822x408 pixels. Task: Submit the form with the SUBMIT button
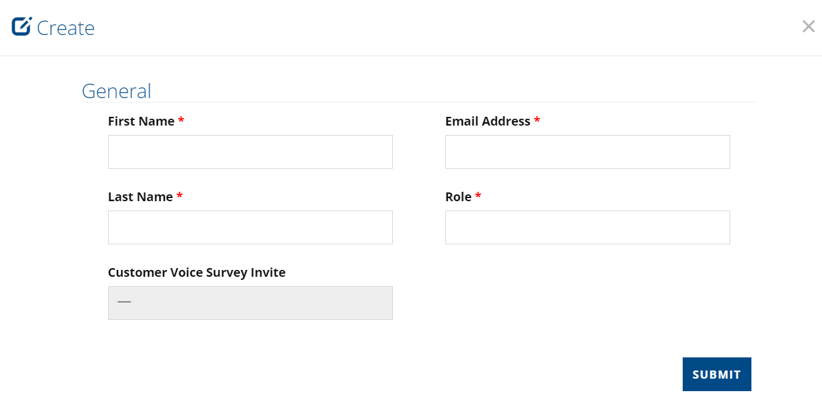(717, 374)
